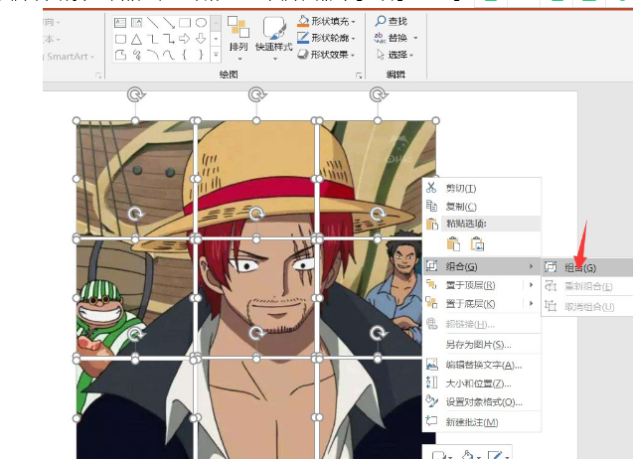Click the 查找 magnifier icon
The width and height of the screenshot is (633, 459).
(381, 21)
